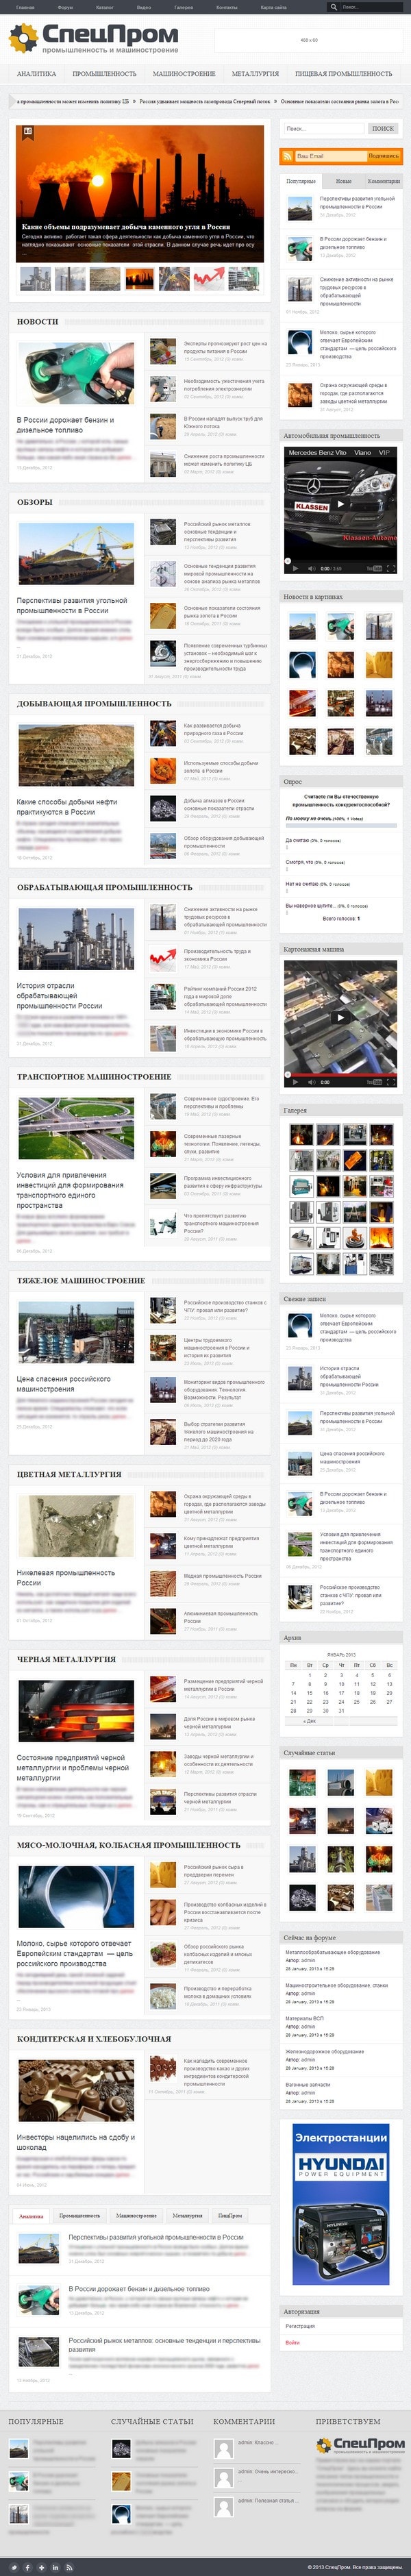Open the МАШИНОСТРОЕНИЕ main menu item
The height and width of the screenshot is (2576, 411).
click(184, 74)
